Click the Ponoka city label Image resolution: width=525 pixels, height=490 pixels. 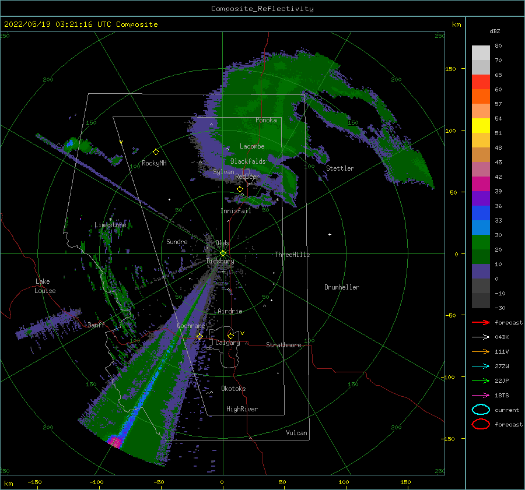266,120
